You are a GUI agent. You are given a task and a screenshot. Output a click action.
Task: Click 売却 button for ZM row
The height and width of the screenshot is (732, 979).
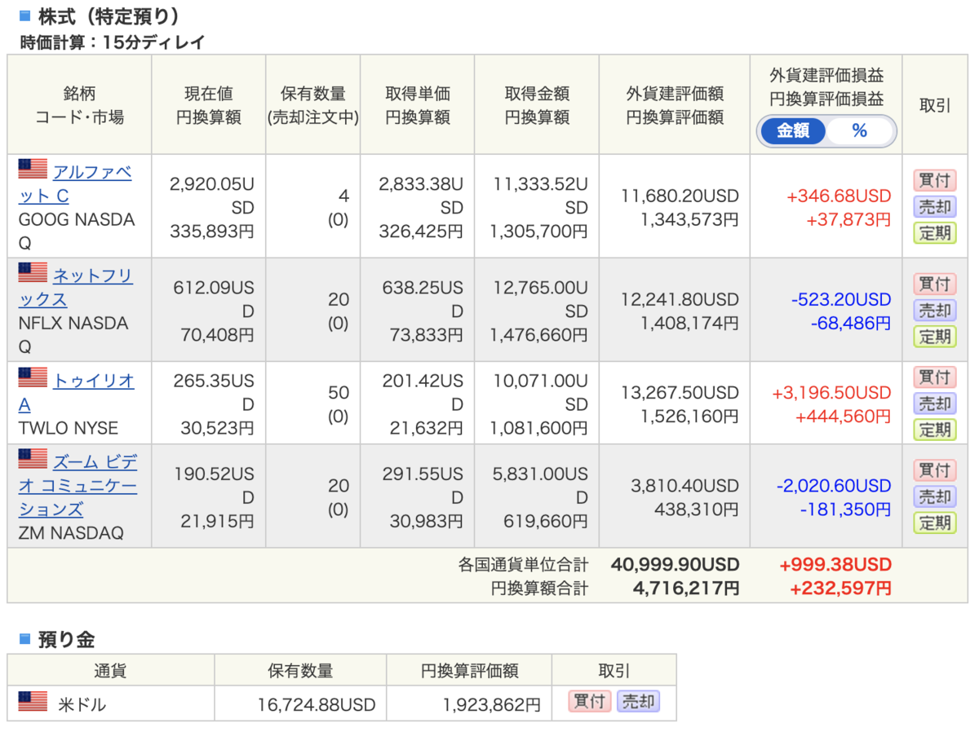click(x=935, y=496)
